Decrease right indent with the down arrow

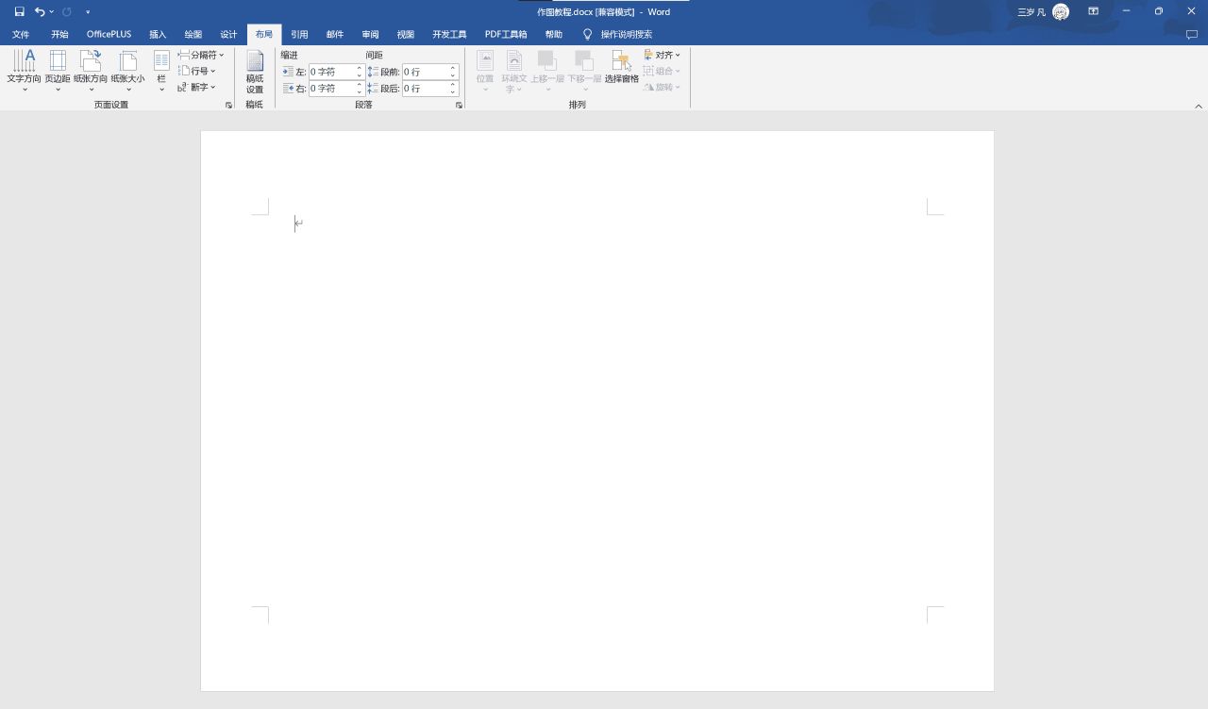coord(360,92)
